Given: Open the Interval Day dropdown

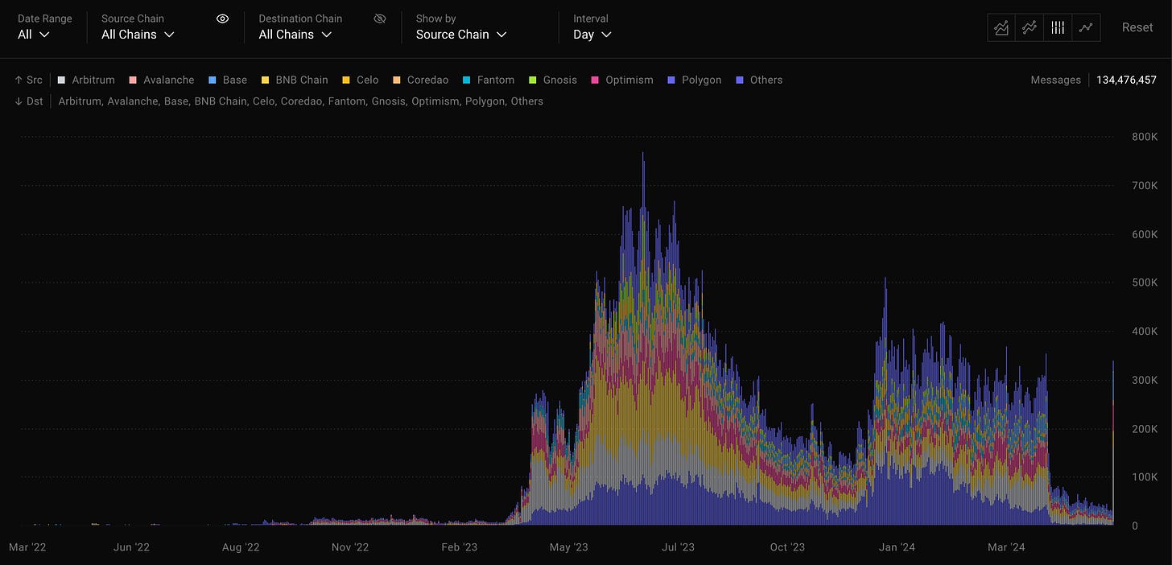Looking at the screenshot, I should tap(592, 35).
